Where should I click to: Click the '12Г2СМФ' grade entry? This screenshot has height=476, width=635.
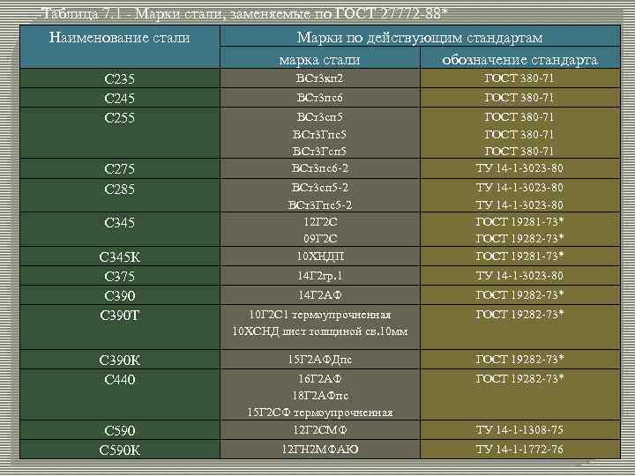coord(320,430)
